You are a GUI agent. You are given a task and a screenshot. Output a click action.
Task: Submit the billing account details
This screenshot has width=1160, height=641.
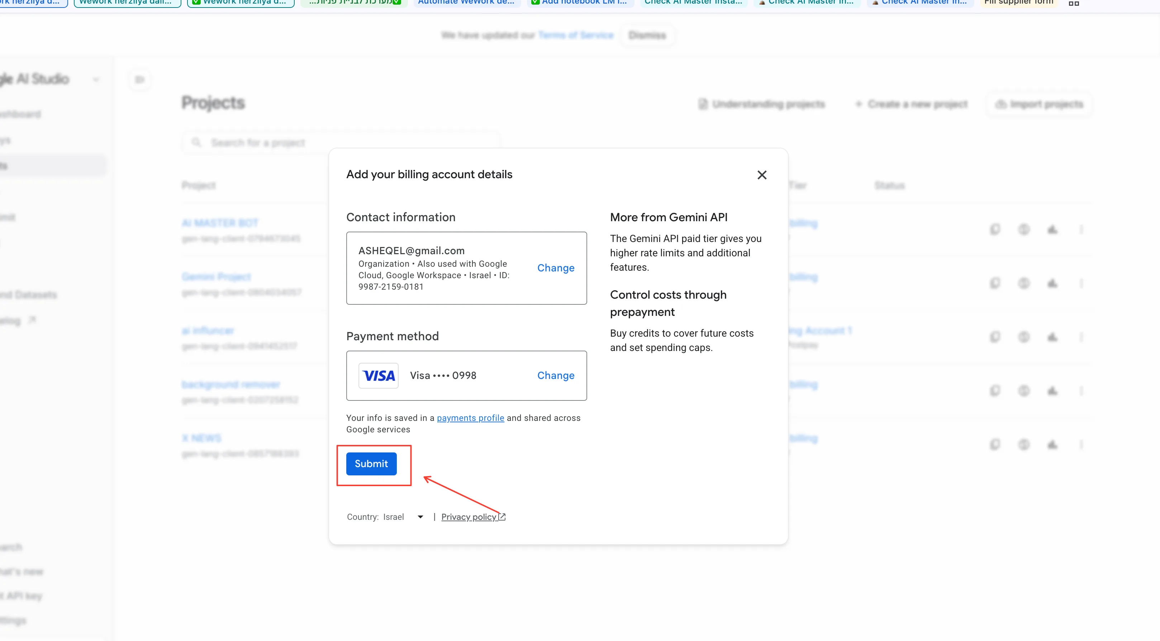point(371,464)
